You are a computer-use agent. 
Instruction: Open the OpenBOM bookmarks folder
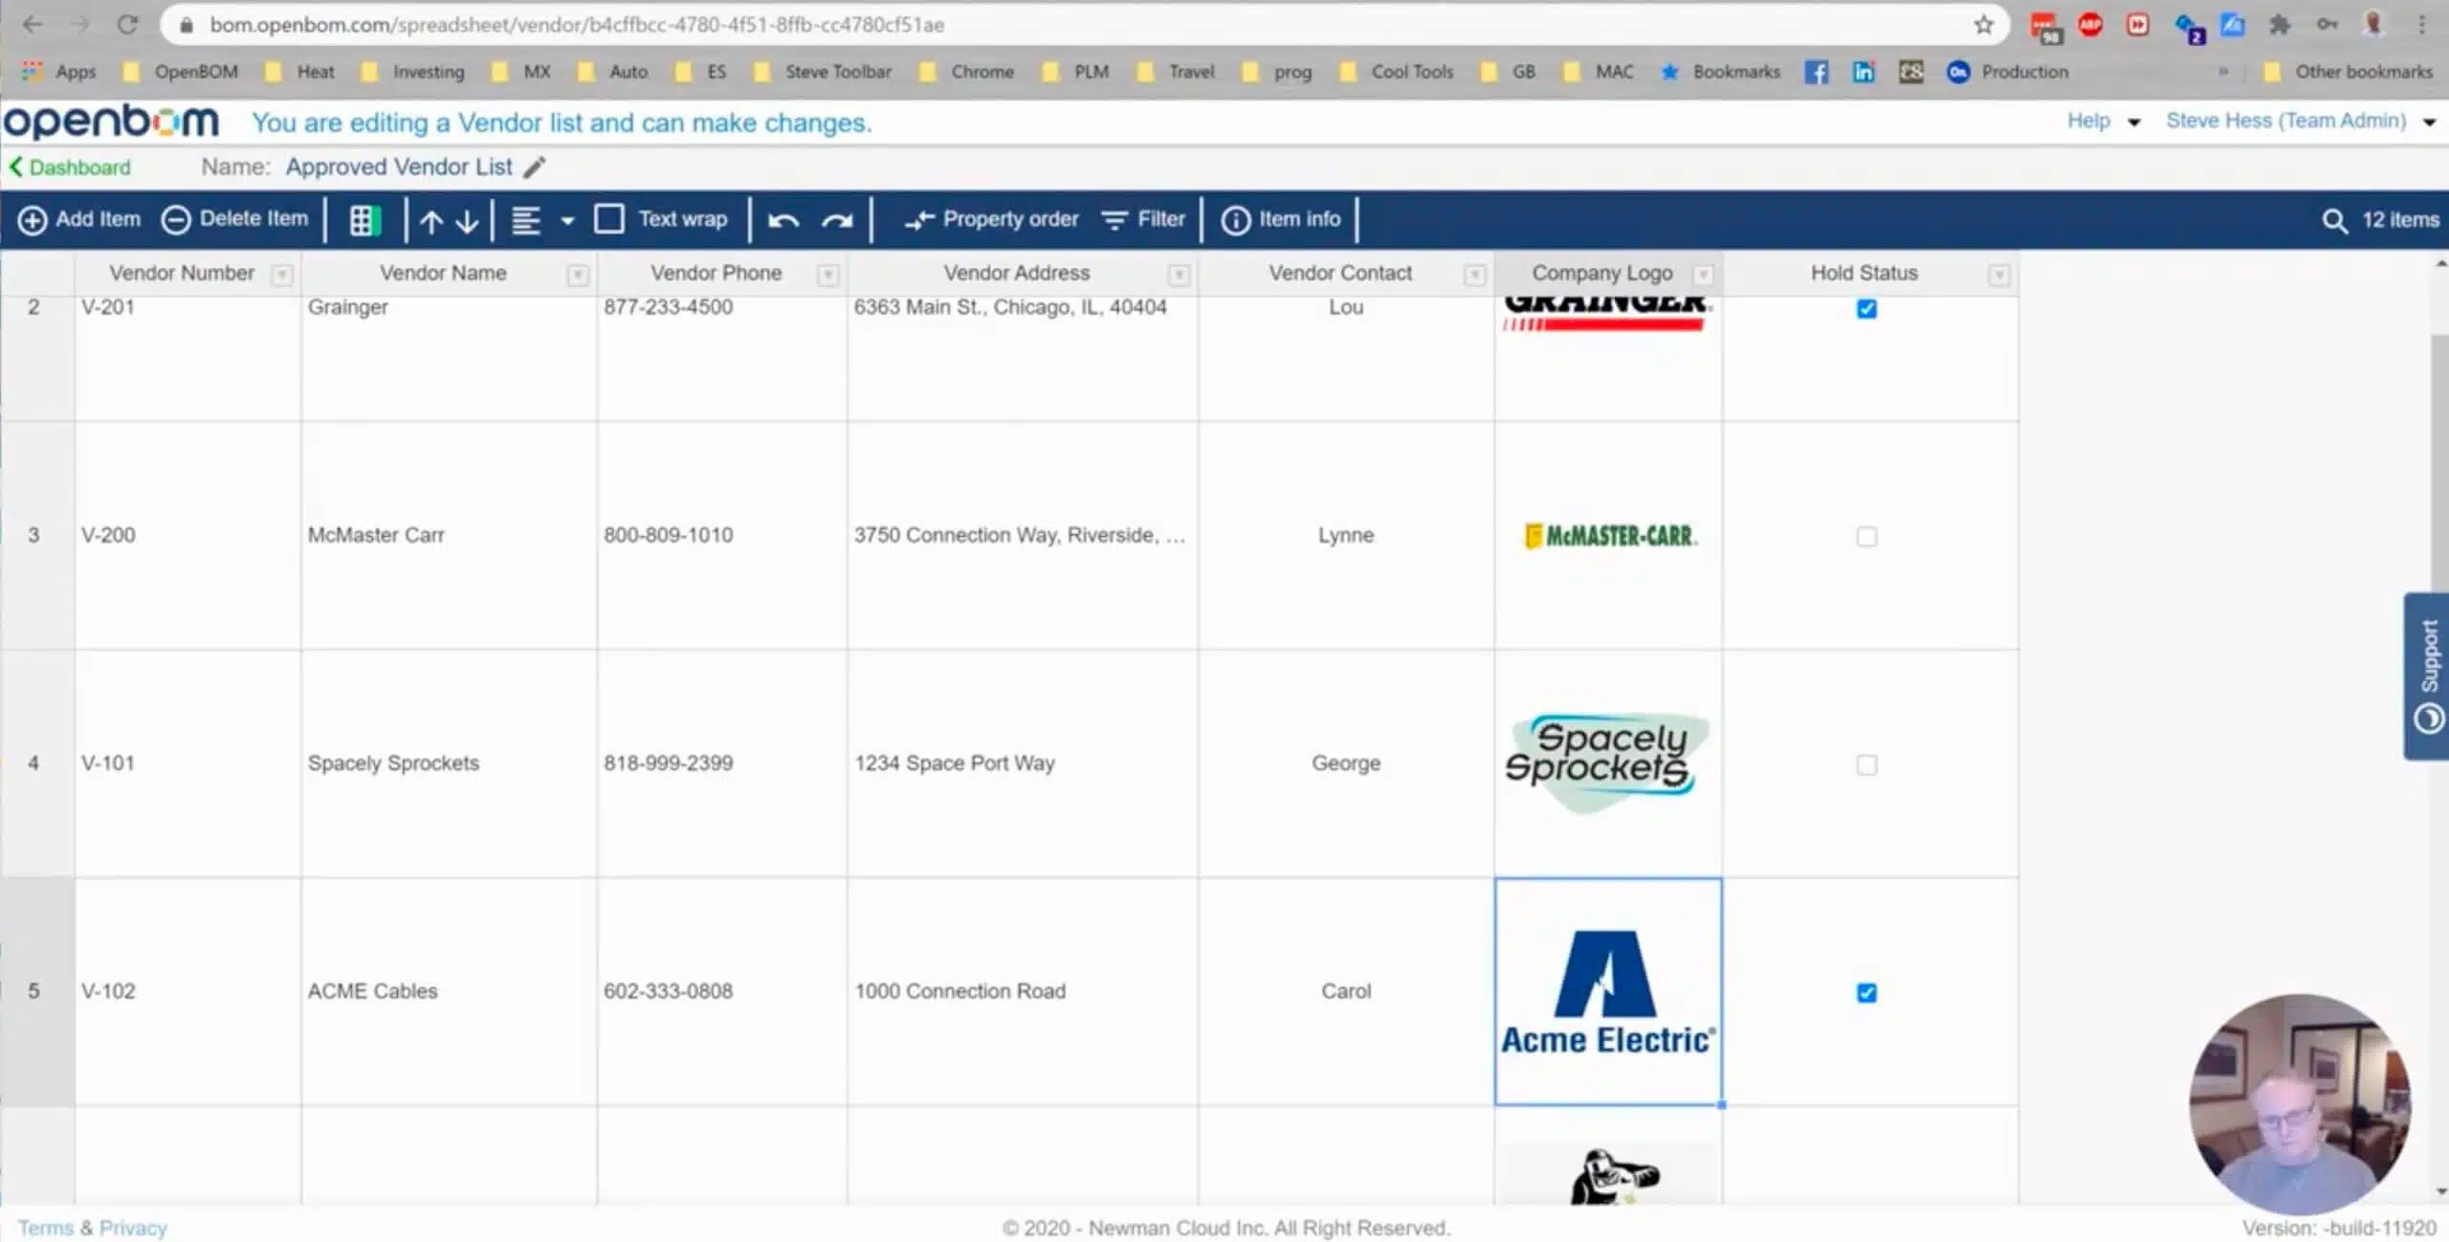coord(181,72)
